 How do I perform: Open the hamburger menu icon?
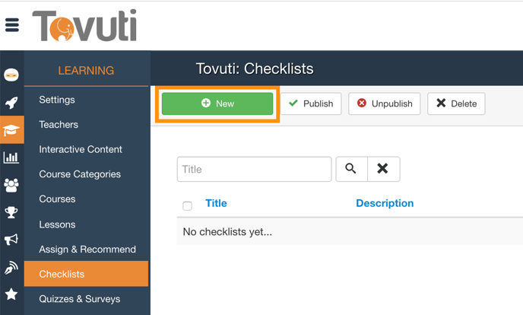click(12, 25)
